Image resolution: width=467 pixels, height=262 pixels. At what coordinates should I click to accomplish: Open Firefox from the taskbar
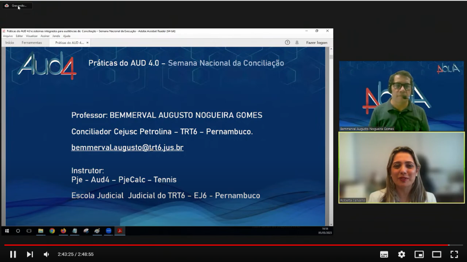click(x=64, y=231)
